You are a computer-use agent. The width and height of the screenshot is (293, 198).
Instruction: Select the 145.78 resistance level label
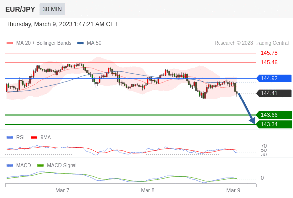269,53
